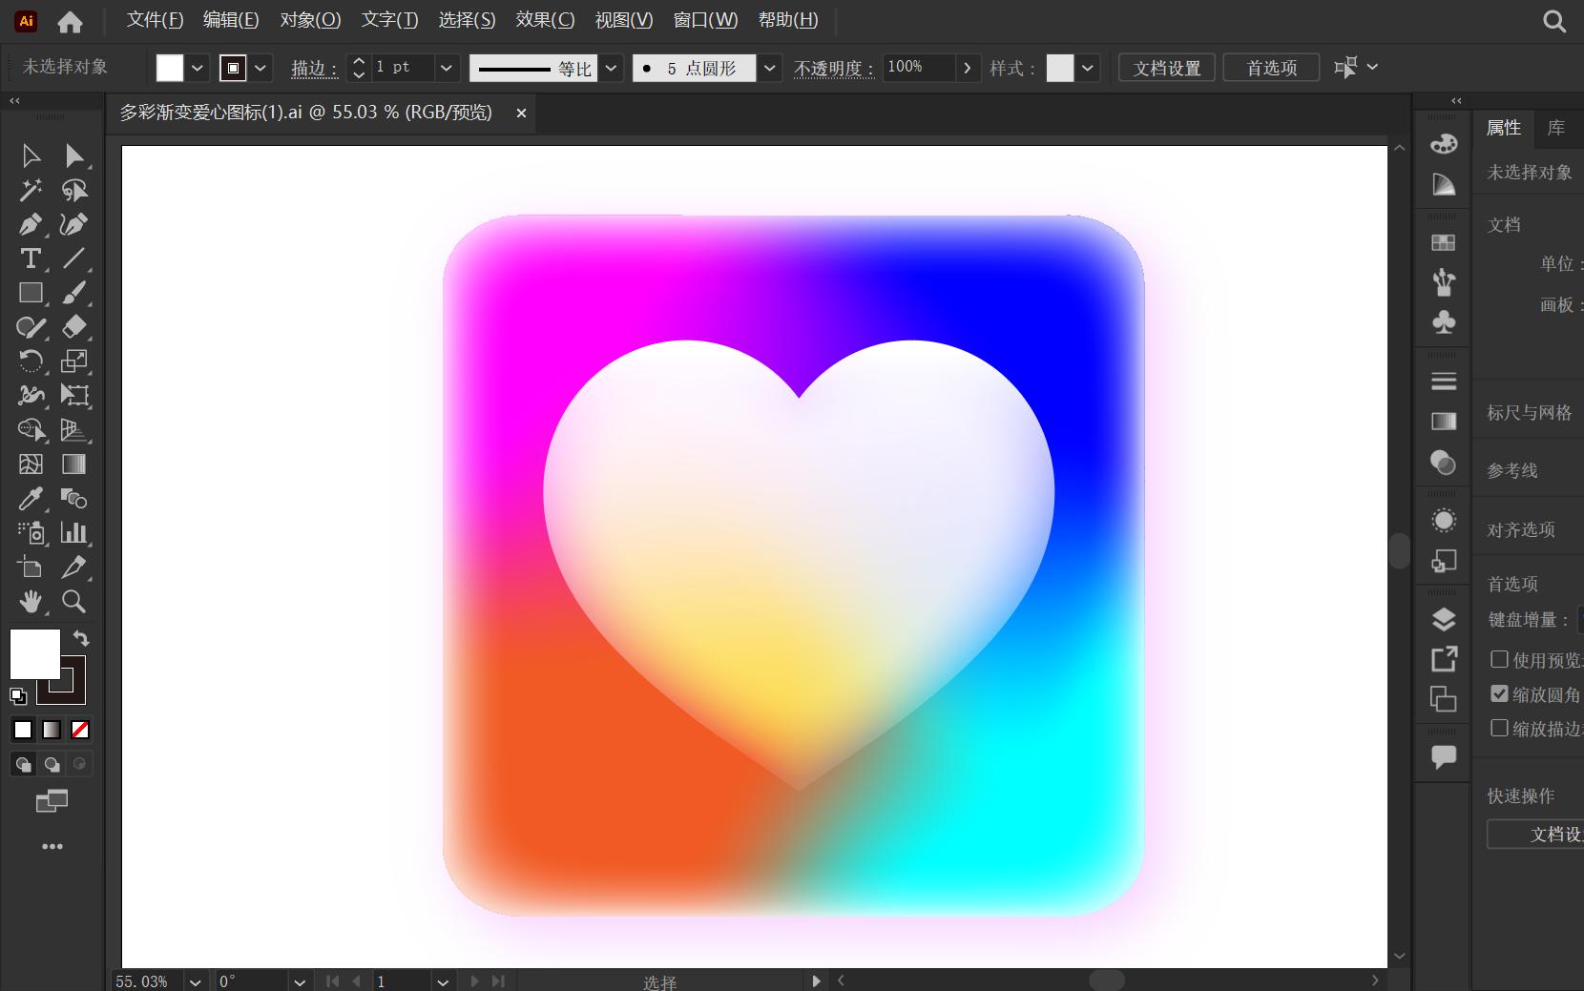Select the Free Transform tool
Viewport: 1584px width, 991px height.
(x=73, y=395)
